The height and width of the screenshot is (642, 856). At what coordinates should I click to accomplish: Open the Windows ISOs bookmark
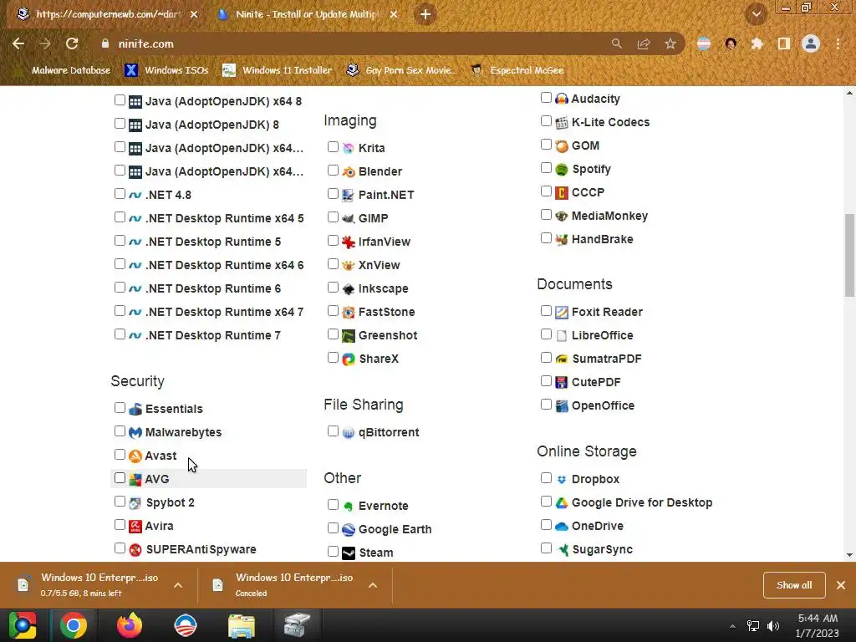click(x=166, y=70)
